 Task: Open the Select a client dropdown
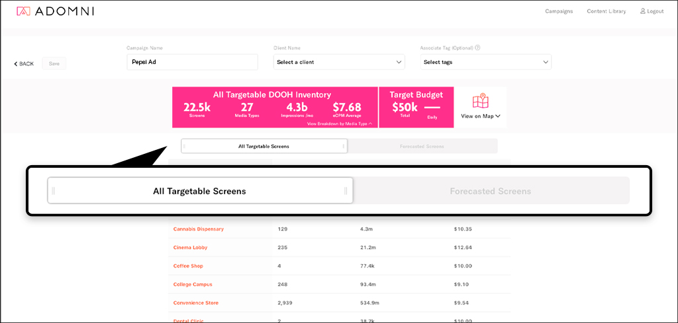(x=339, y=62)
